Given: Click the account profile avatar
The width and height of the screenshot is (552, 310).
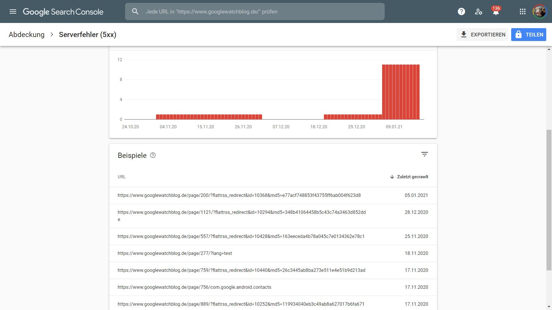Looking at the screenshot, I should (x=539, y=11).
